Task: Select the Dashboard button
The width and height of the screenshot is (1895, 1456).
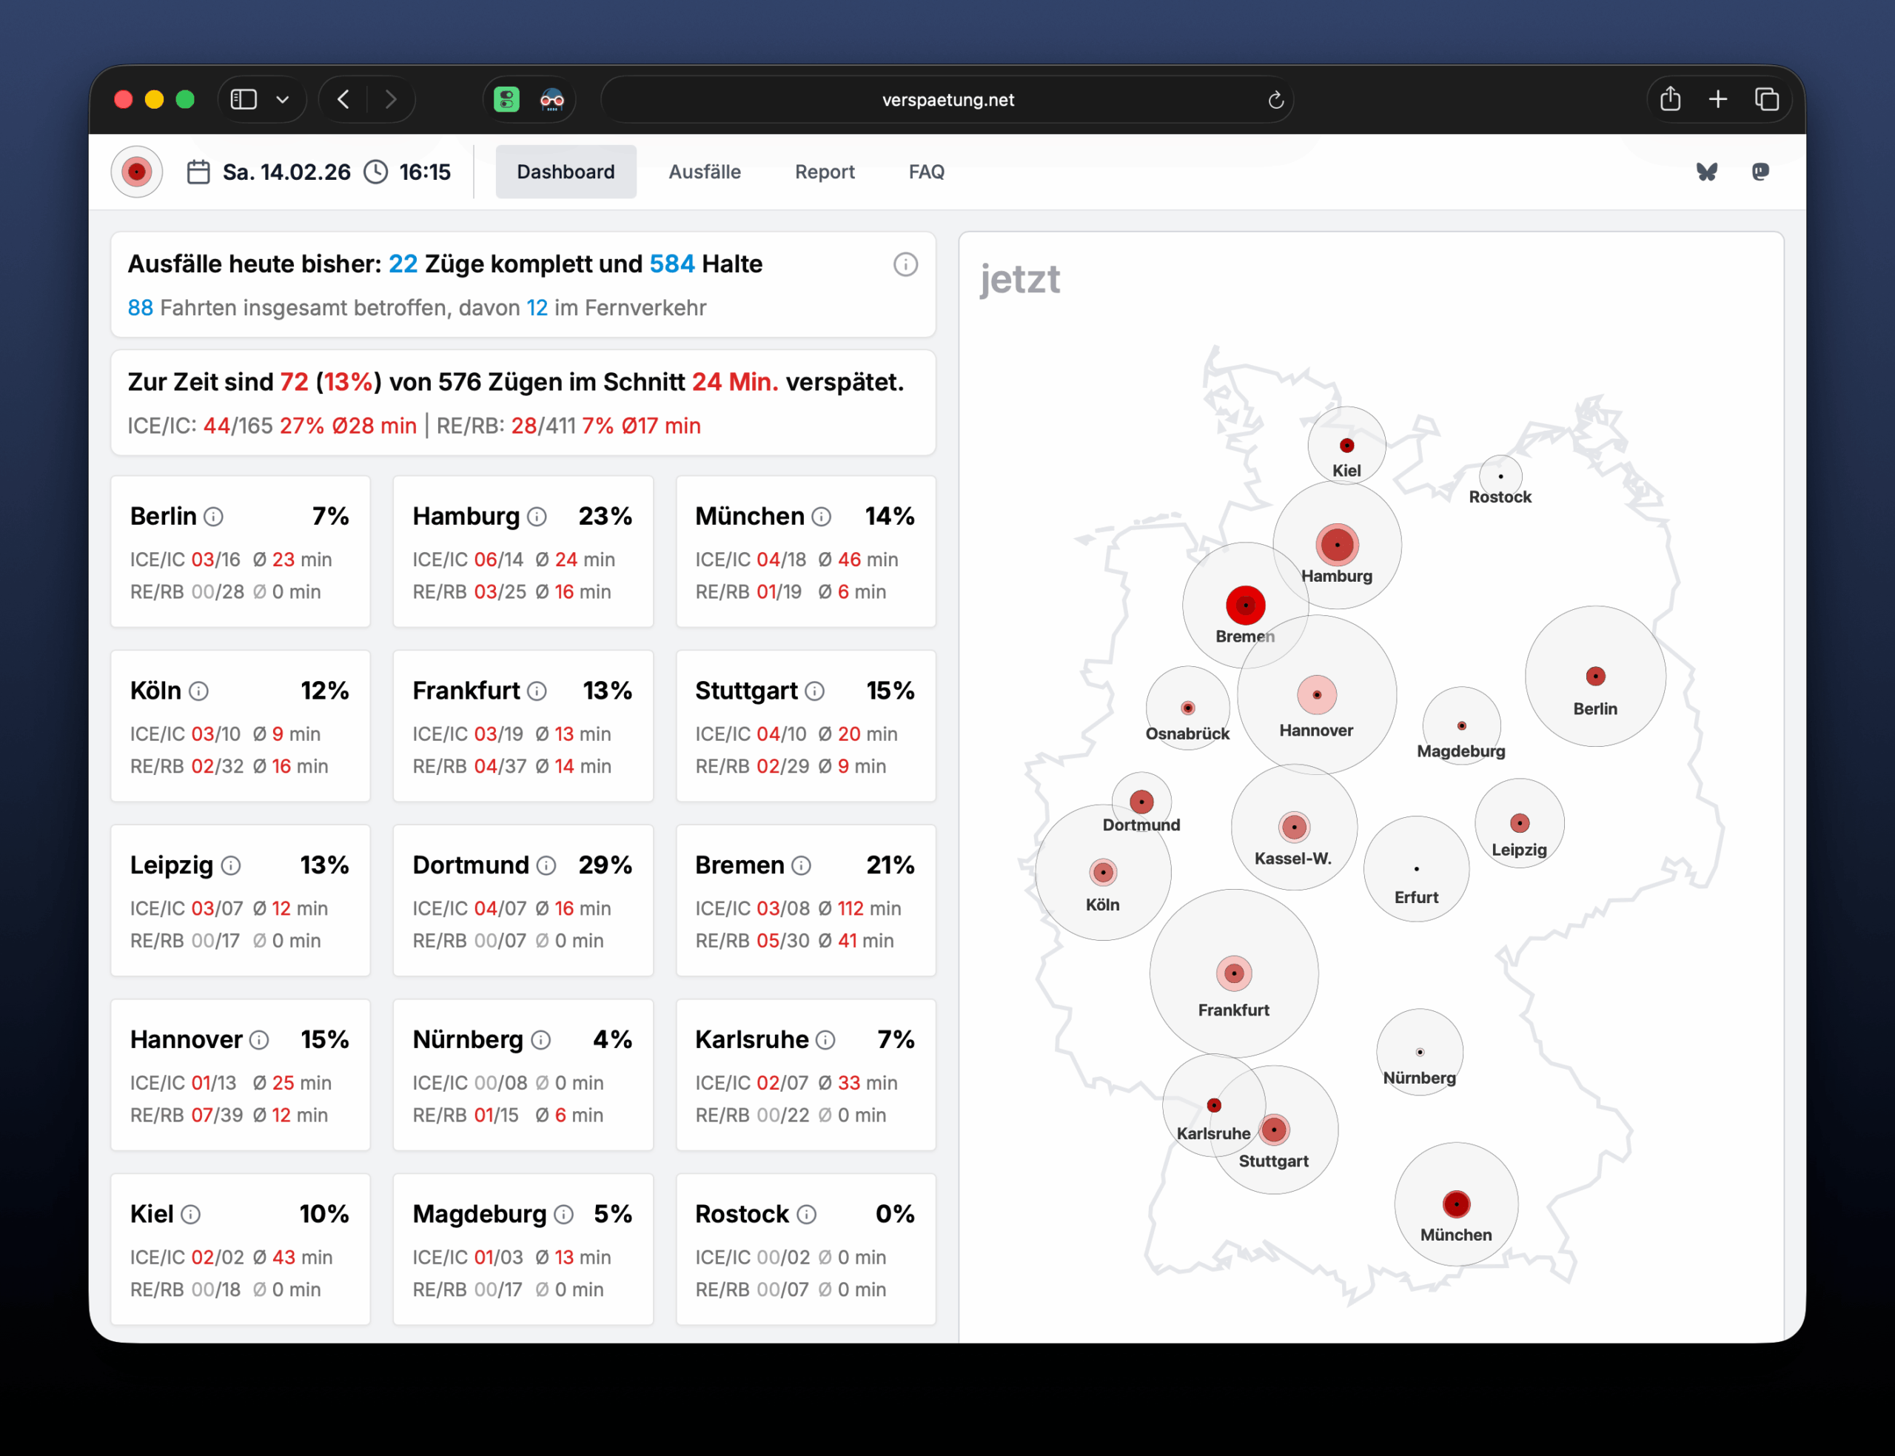Action: [565, 172]
